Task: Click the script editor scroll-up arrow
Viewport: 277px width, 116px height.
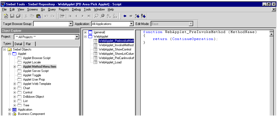Action: point(272,34)
